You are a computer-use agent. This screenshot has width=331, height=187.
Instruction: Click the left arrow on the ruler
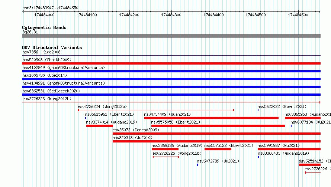coord(23,12)
